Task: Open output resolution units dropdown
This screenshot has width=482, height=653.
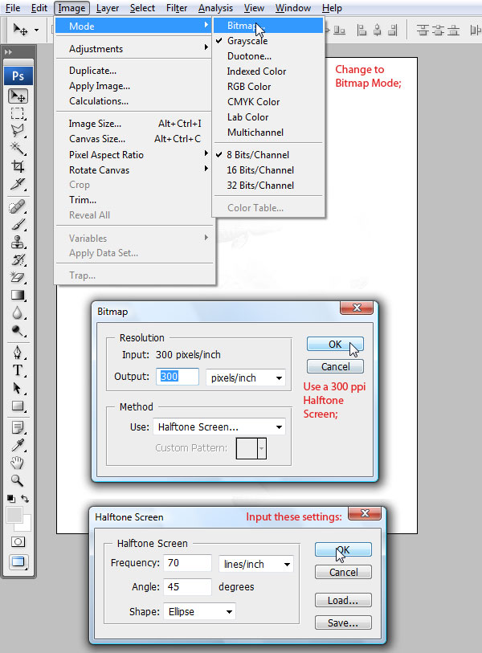Action: click(x=245, y=378)
